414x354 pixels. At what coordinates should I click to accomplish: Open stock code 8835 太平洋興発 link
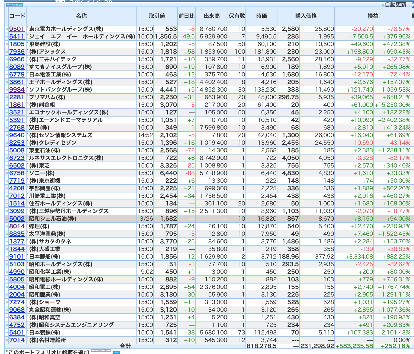[x=17, y=234]
